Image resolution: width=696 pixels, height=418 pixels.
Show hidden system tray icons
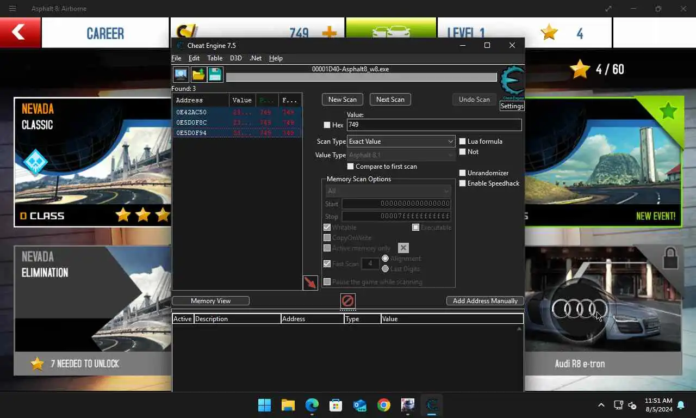pos(601,405)
